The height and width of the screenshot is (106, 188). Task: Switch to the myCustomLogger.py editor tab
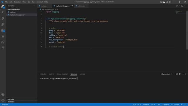63,6
